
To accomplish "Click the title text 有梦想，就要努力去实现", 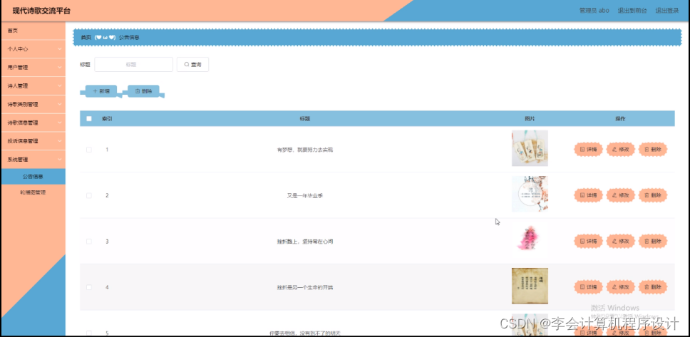I will (x=305, y=150).
